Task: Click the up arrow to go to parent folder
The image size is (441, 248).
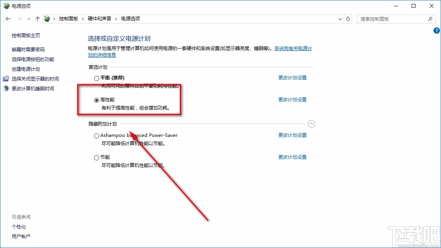Action: (37, 18)
